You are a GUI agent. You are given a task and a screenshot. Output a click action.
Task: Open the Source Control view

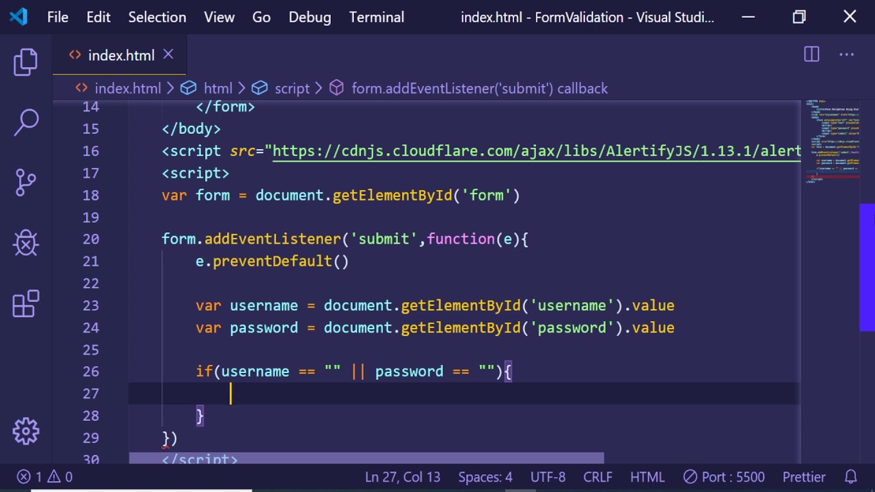click(x=26, y=182)
